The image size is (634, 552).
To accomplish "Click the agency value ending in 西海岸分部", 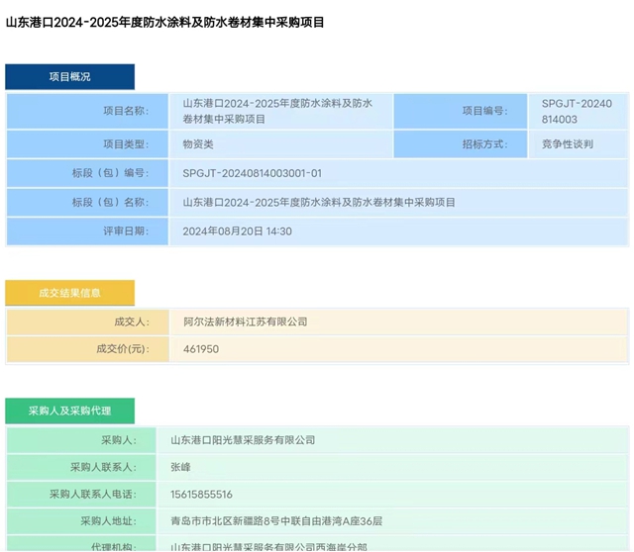I will pos(268,547).
